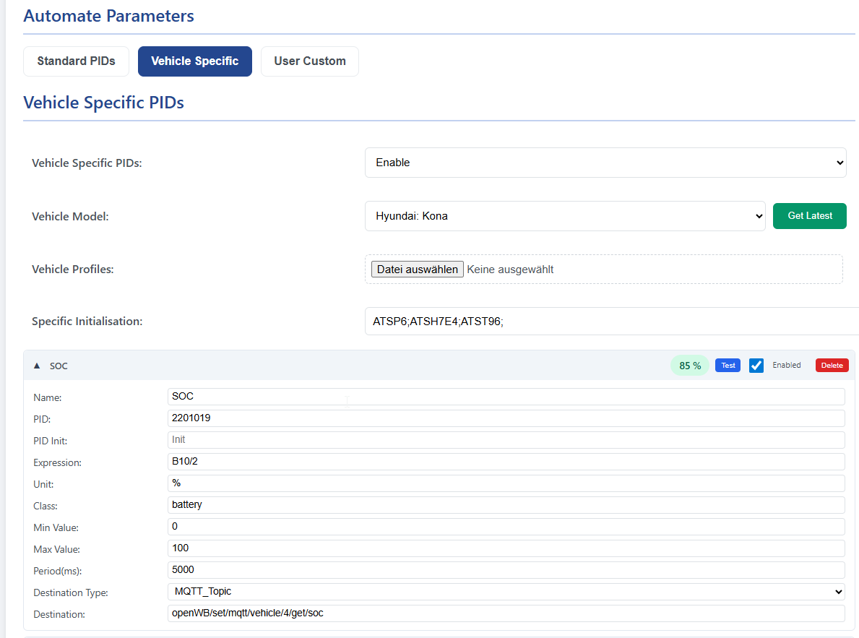Click the Max Value field showing 100

pos(506,548)
